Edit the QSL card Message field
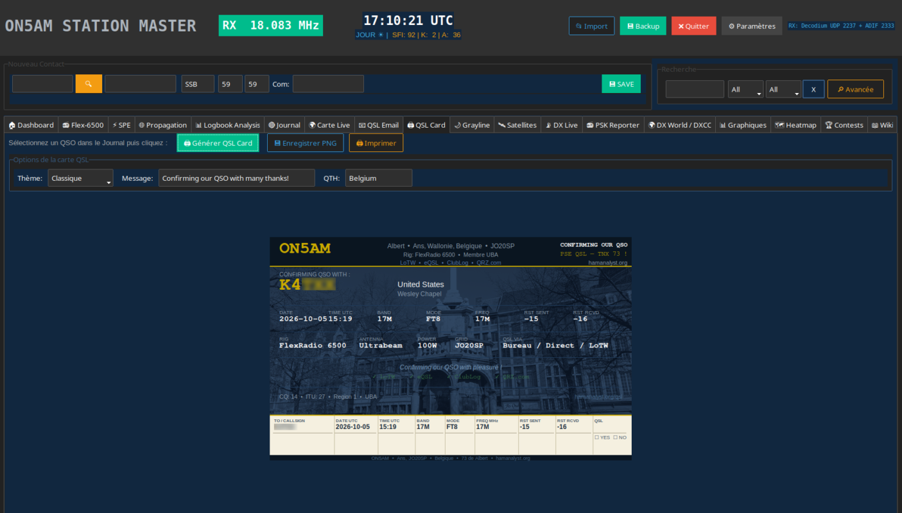 click(237, 178)
